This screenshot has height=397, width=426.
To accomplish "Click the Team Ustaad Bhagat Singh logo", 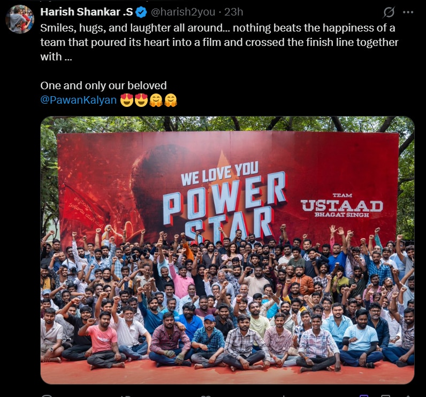I will pos(342,205).
